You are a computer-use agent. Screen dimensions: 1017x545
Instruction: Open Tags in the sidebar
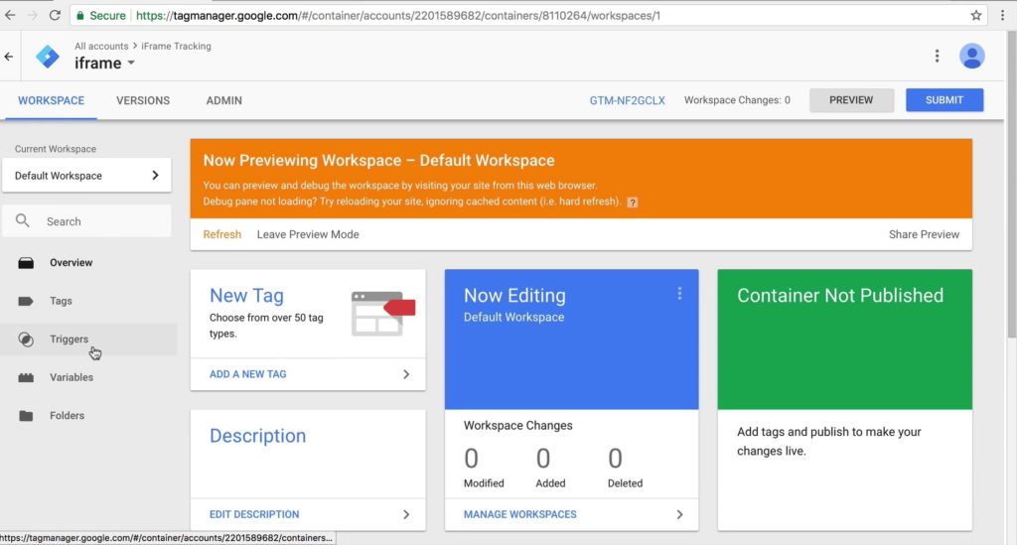(61, 301)
